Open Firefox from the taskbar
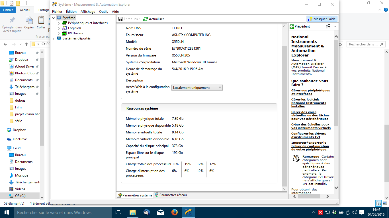Viewport: 389px width, 218px height. click(x=175, y=212)
